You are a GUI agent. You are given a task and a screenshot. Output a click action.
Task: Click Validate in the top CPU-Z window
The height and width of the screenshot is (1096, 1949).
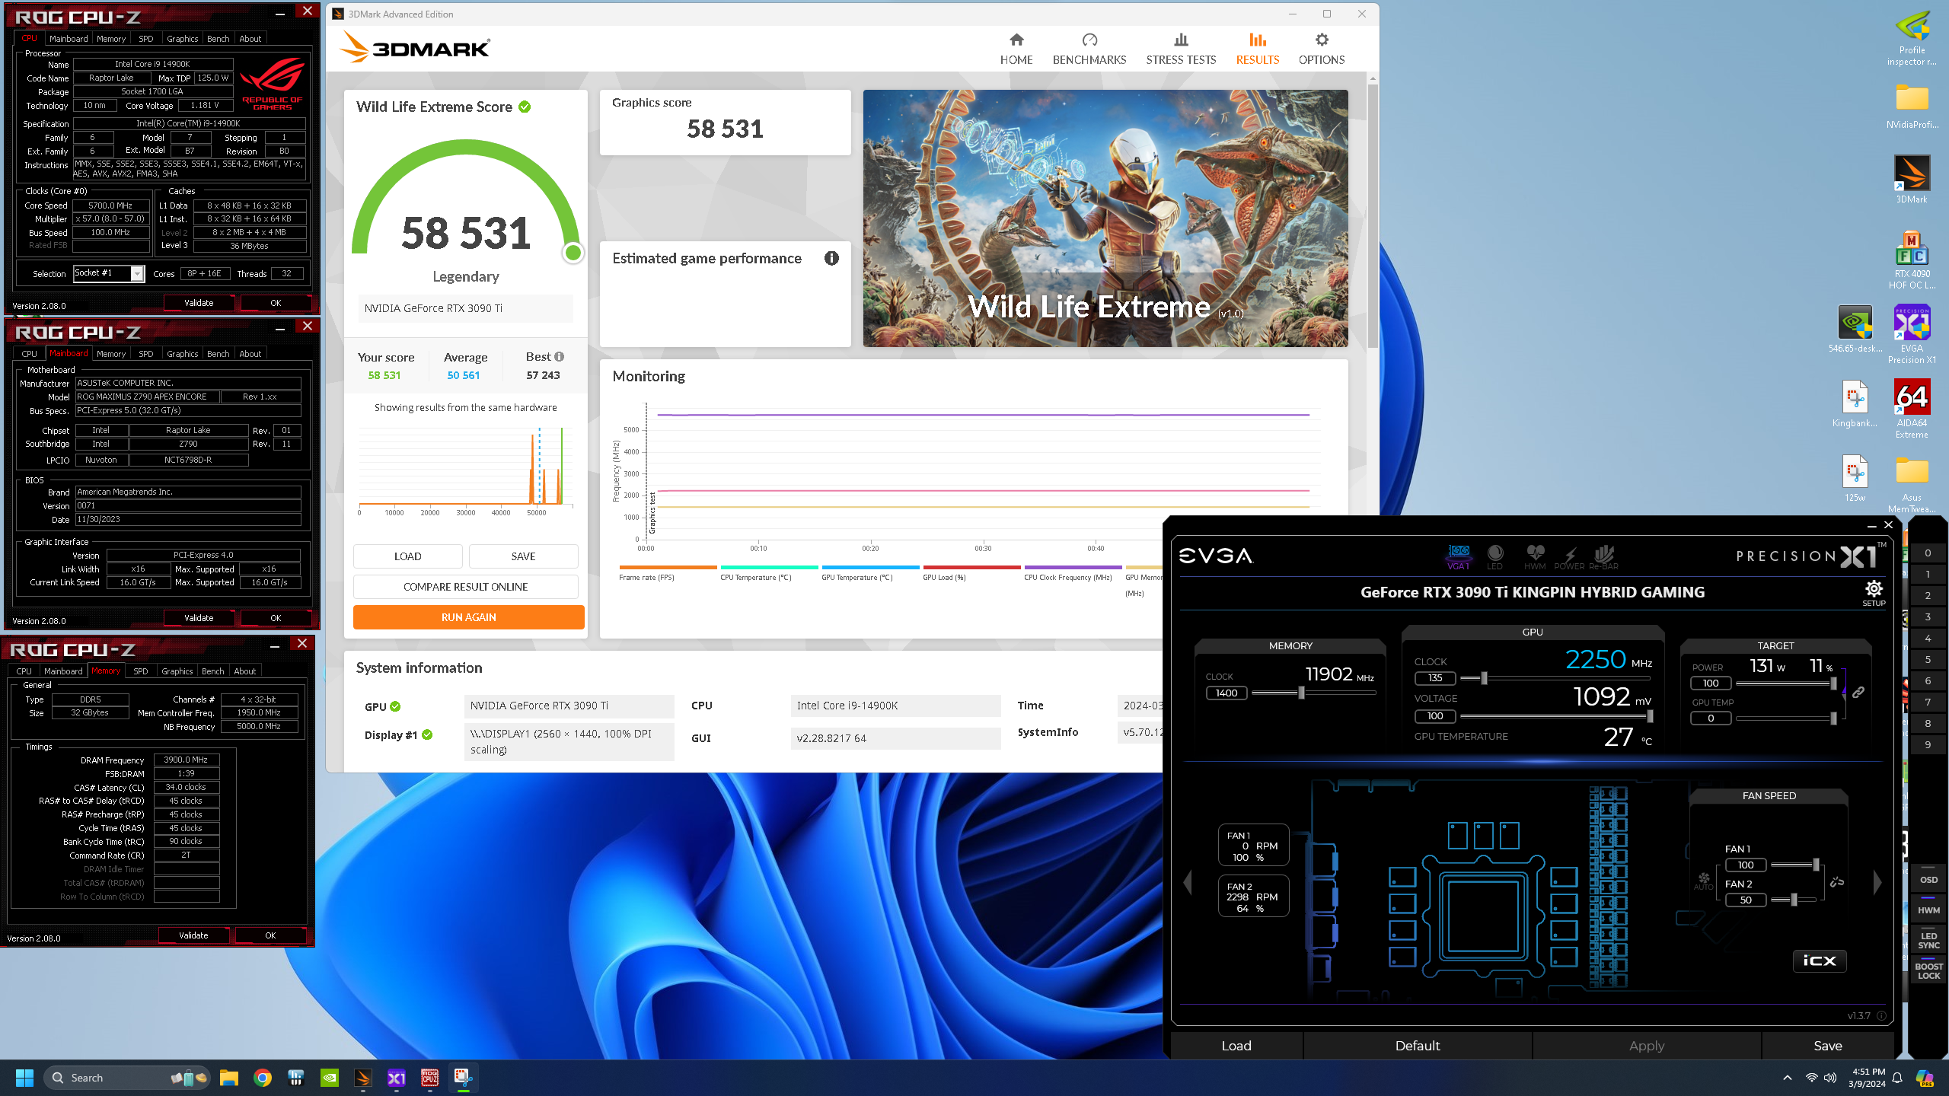click(x=199, y=303)
